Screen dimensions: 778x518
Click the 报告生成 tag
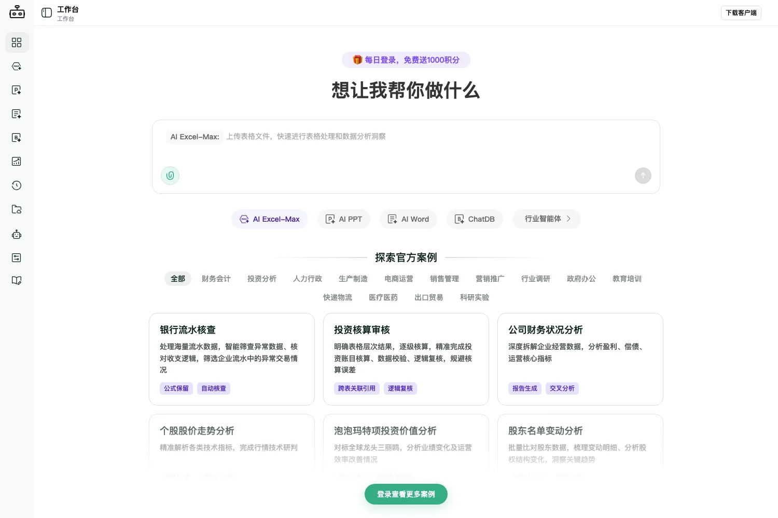pos(525,388)
